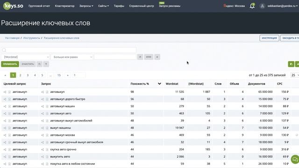Click share icon beside query «автовыкуп москва»
Image resolution: width=299 pixels, height=168 pixels.
(x=43, y=135)
